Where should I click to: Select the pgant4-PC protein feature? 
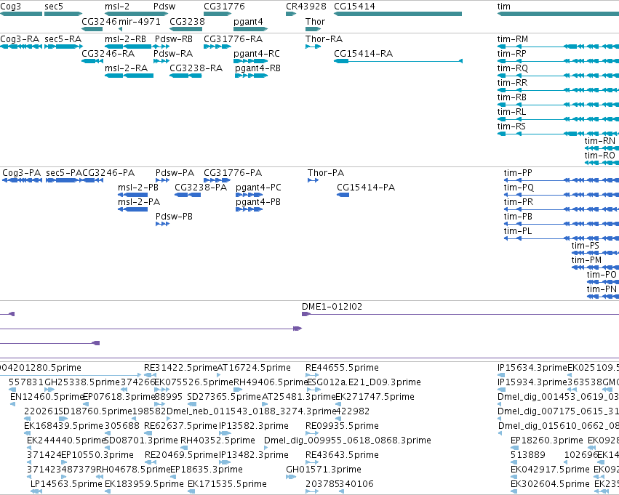click(x=249, y=195)
